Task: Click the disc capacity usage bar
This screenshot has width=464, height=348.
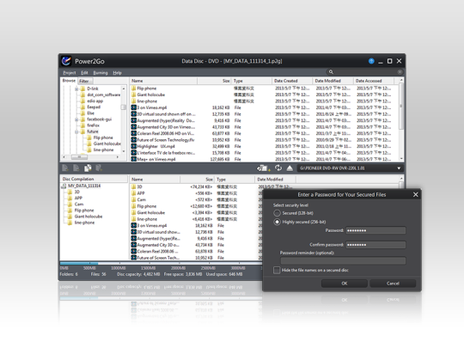Action: tap(161, 263)
